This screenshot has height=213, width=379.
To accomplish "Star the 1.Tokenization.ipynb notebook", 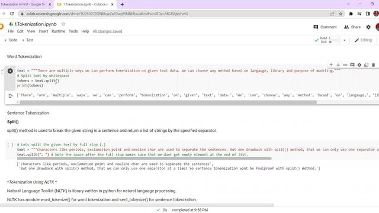I will (63, 24).
